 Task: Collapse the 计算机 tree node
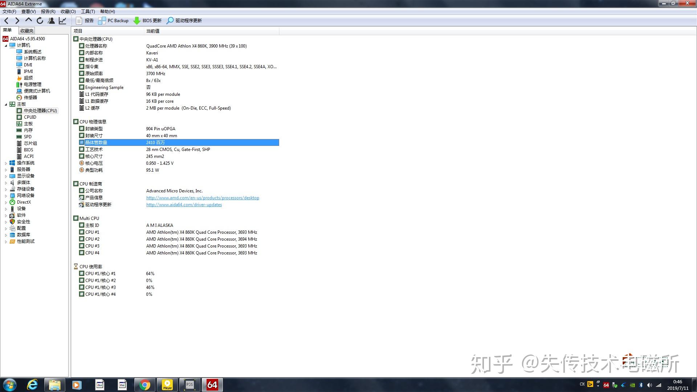tap(6, 45)
